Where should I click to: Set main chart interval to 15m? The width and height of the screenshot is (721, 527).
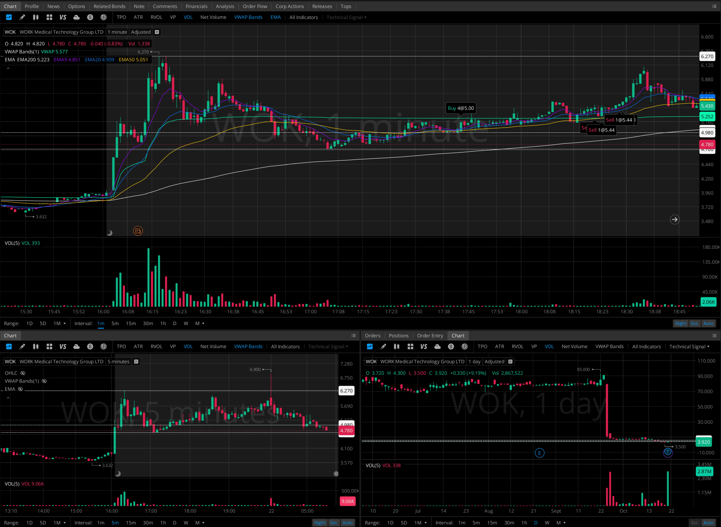(131, 323)
